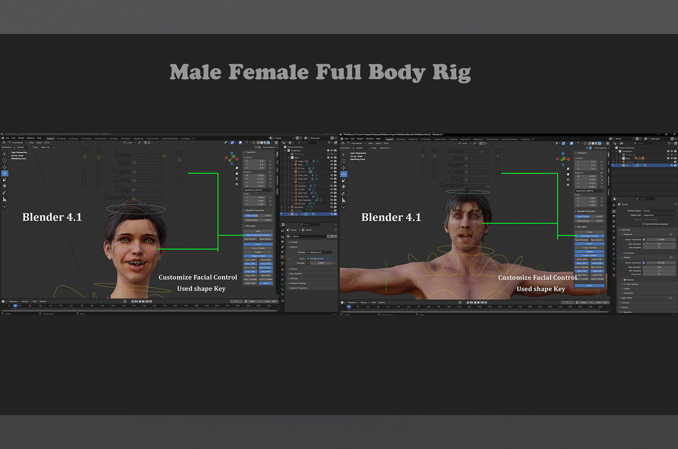Click Face layer button in female sidebar
This screenshot has height=449, width=678.
point(258,231)
